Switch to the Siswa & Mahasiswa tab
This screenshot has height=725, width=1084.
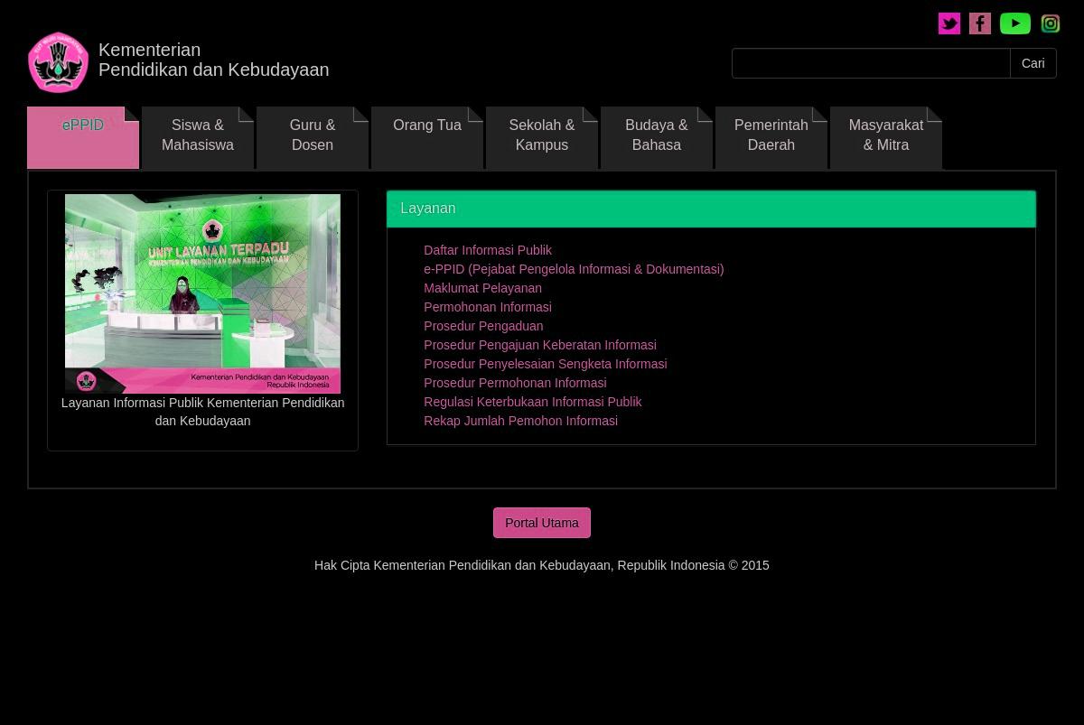point(198,137)
